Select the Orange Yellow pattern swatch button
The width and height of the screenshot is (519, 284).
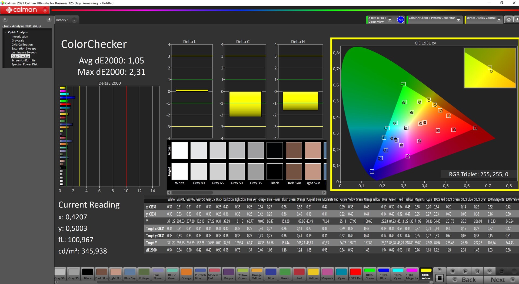click(x=257, y=274)
